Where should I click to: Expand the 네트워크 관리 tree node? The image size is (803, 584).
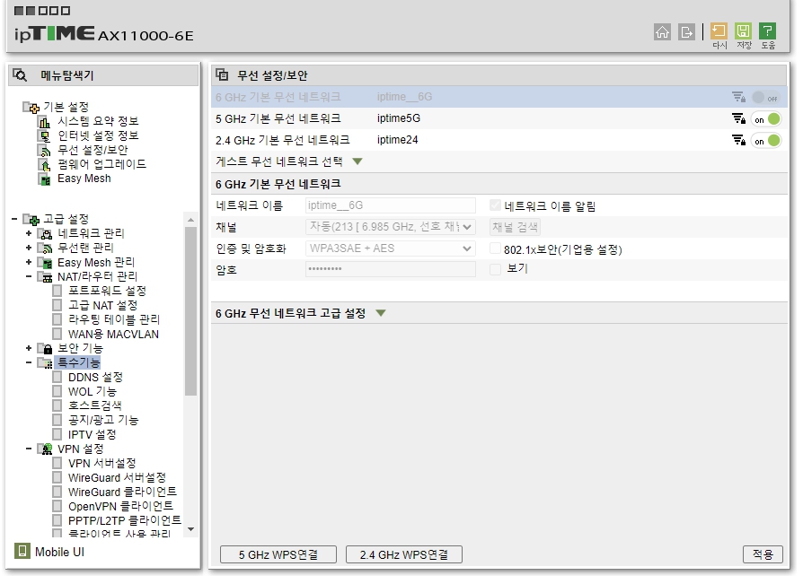29,233
